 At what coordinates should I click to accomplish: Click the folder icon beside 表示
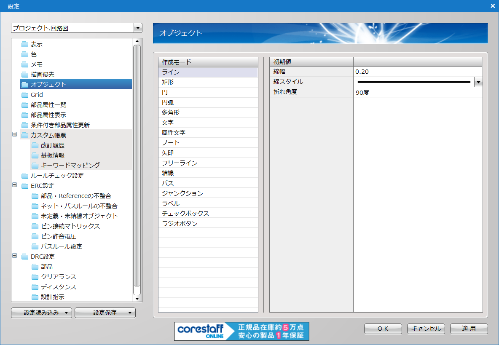tap(25, 44)
